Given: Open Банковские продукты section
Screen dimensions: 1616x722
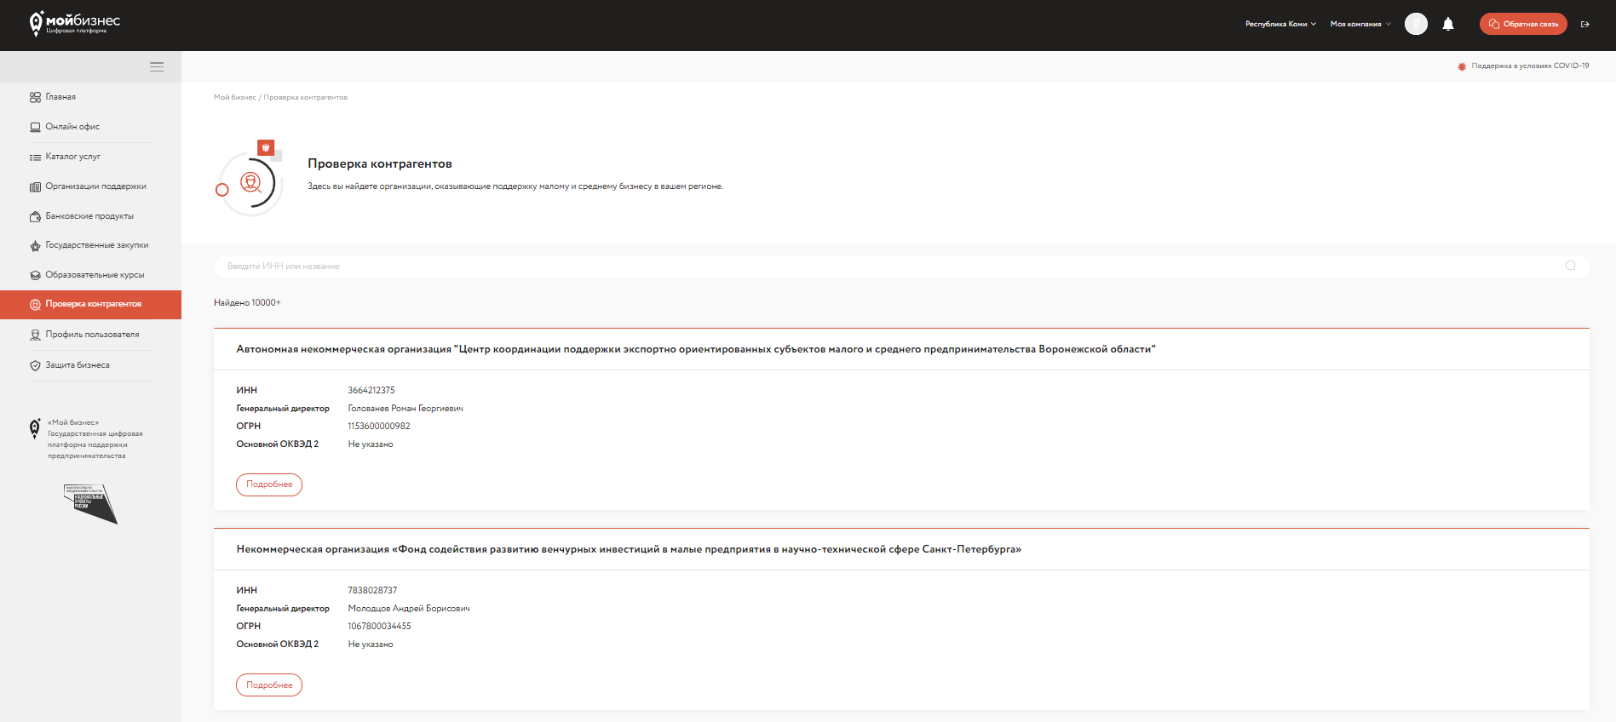Looking at the screenshot, I should click(89, 216).
